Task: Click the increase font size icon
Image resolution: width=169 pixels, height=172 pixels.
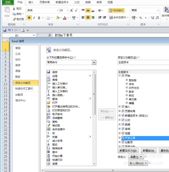Action: click(x=71, y=10)
